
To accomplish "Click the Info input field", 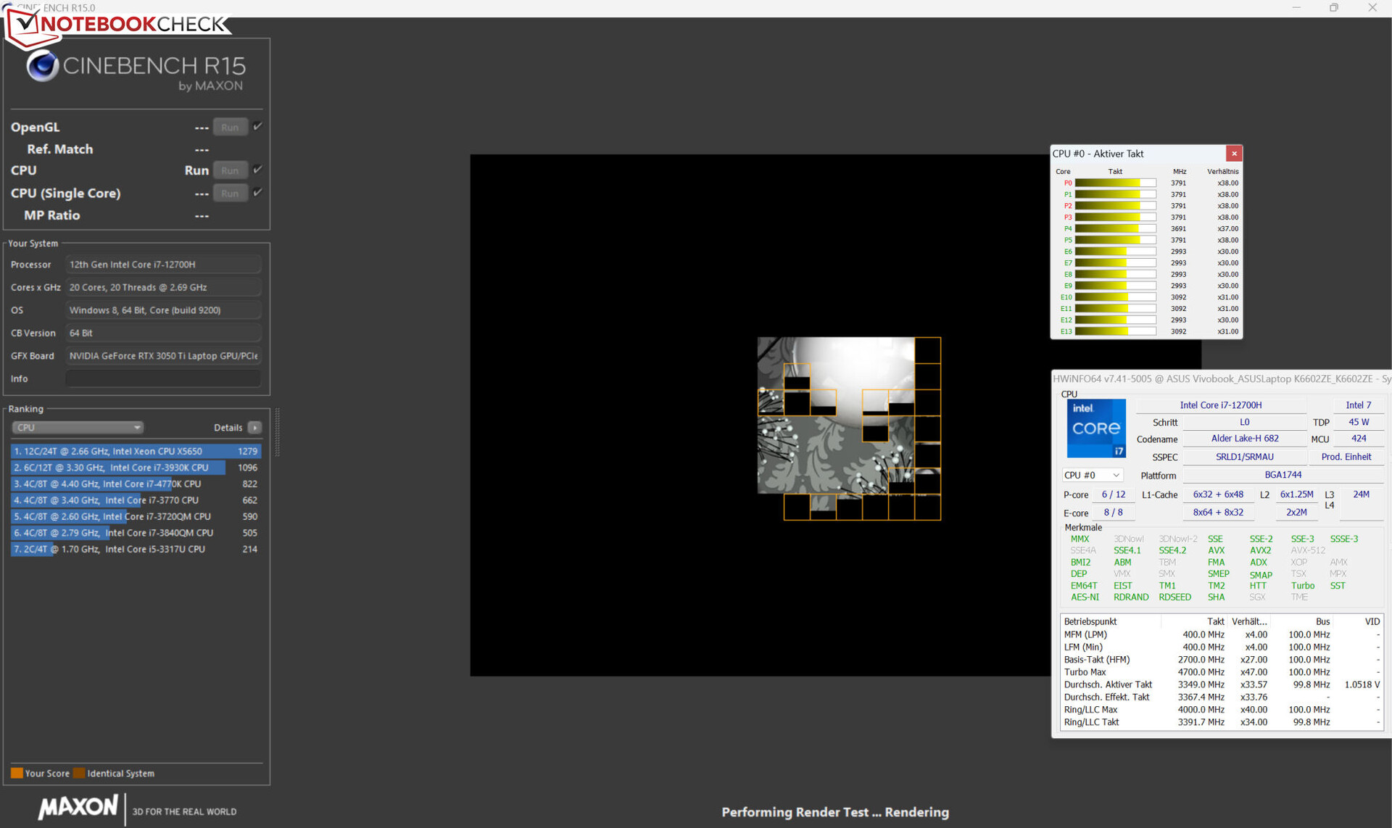I will coord(163,378).
